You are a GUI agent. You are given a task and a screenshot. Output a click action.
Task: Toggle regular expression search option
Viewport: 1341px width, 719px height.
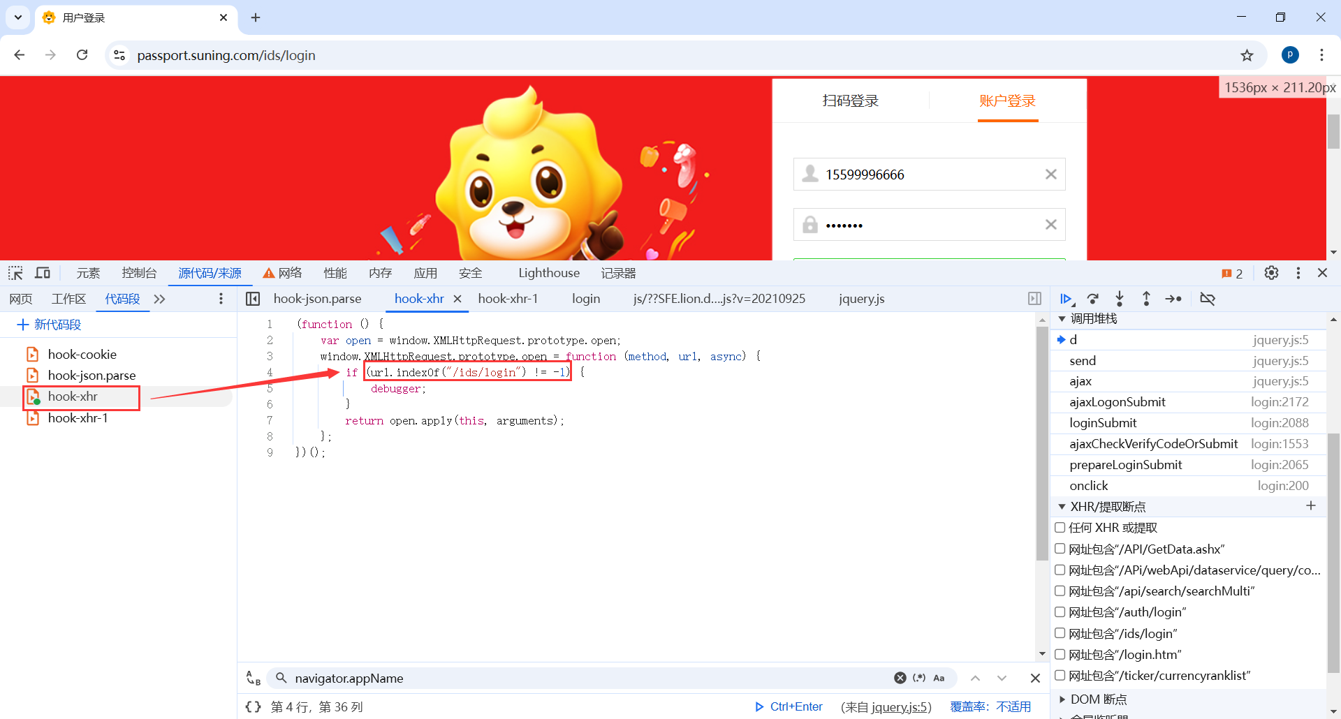[x=919, y=678]
